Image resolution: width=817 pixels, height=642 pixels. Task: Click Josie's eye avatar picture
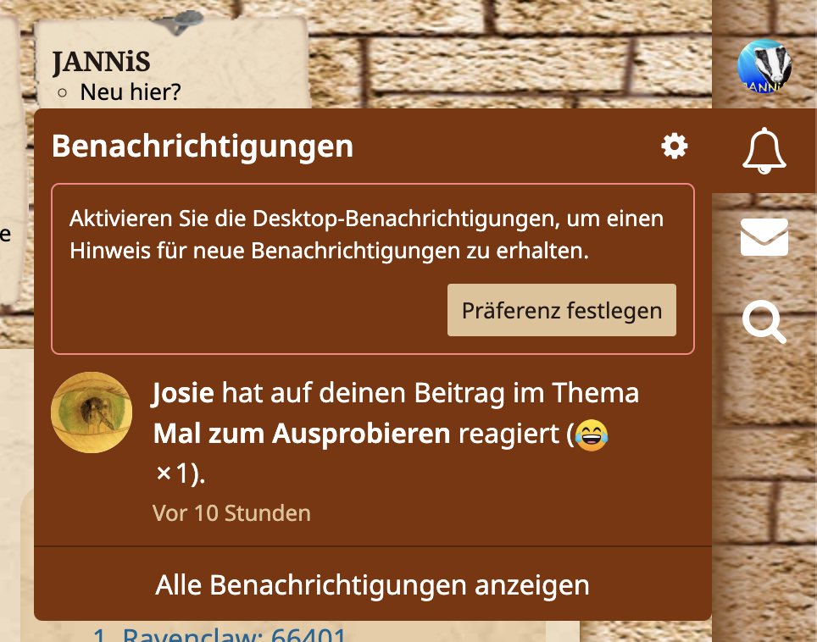92,412
